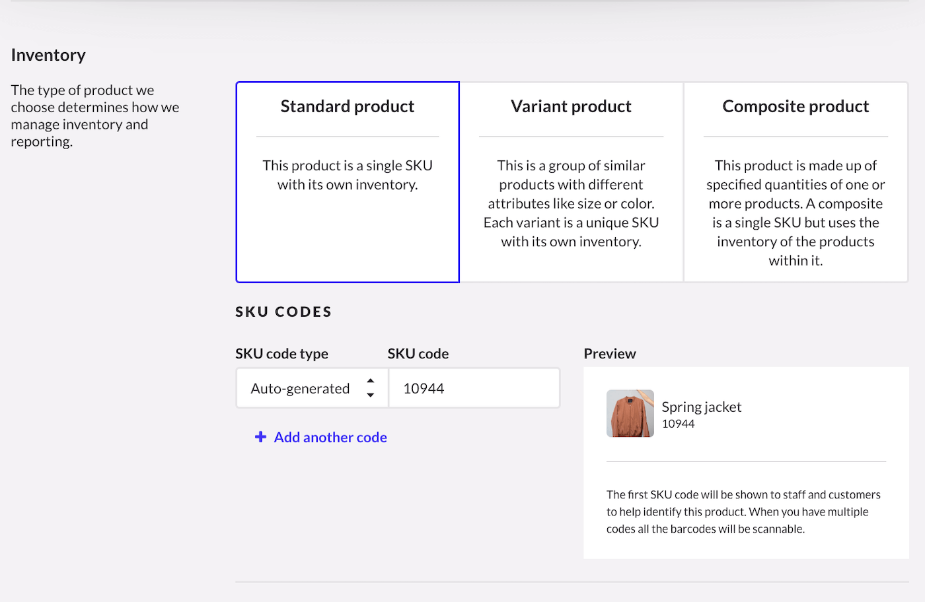Click the Preview heading
Image resolution: width=925 pixels, height=602 pixels.
pos(609,353)
